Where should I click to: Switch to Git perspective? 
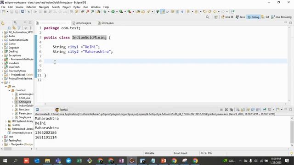[x=266, y=17]
